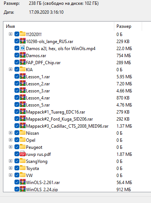
Task: Click the 56.4 МБ size value
Action: [124, 183]
